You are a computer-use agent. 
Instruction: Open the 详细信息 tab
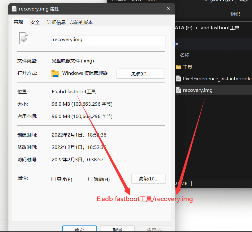pos(56,22)
